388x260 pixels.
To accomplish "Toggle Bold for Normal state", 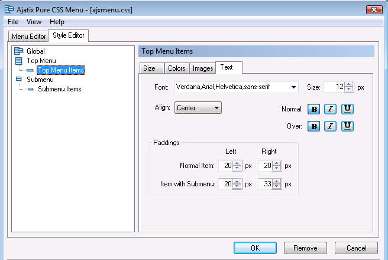I will tap(313, 109).
